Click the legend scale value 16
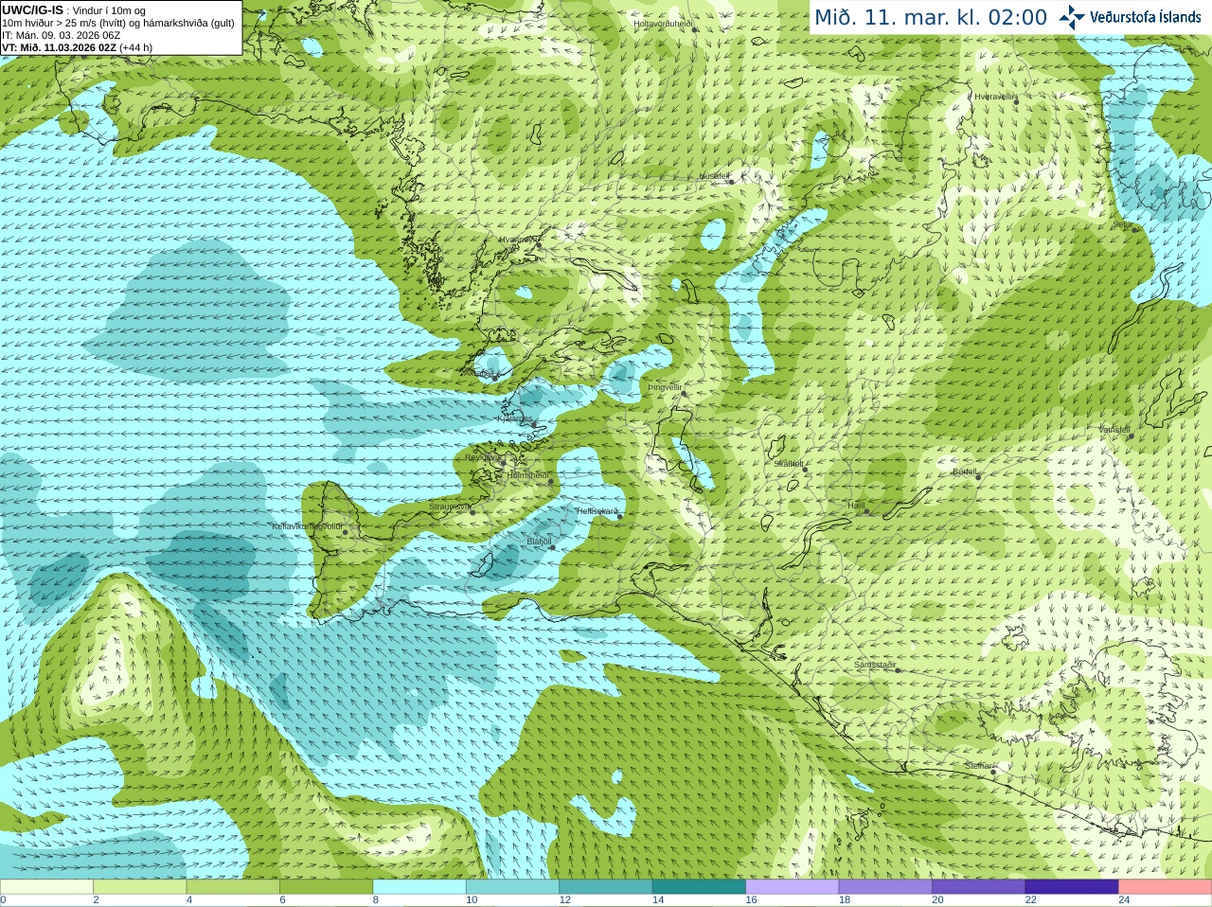The height and width of the screenshot is (907, 1212). coord(751,900)
